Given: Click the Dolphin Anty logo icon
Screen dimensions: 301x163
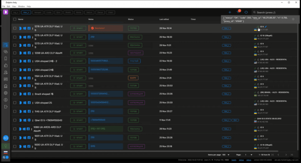Looking at the screenshot, I should [6, 12].
